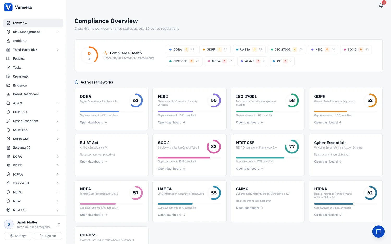The height and width of the screenshot is (244, 391).
Task: Click the Saudi ECC shield icon
Action: pyautogui.click(x=8, y=130)
